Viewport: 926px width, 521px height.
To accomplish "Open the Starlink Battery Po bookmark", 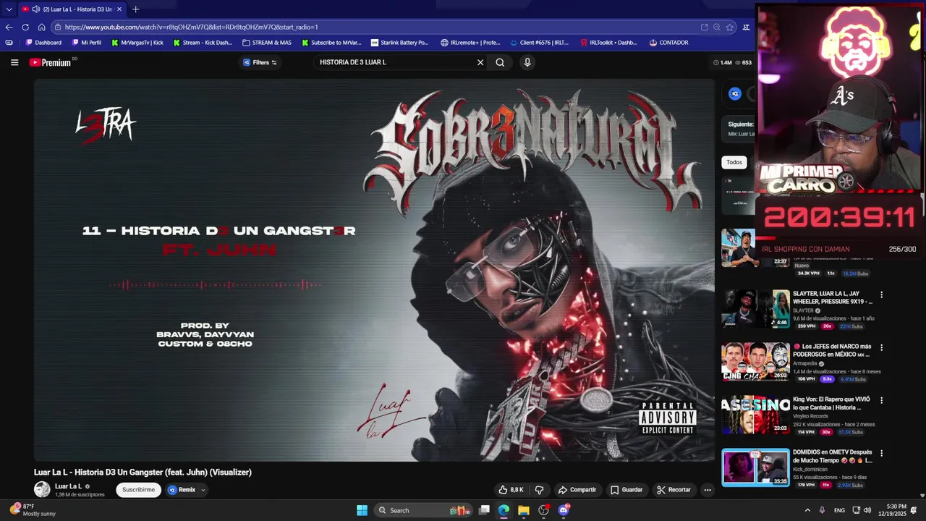I will [400, 43].
